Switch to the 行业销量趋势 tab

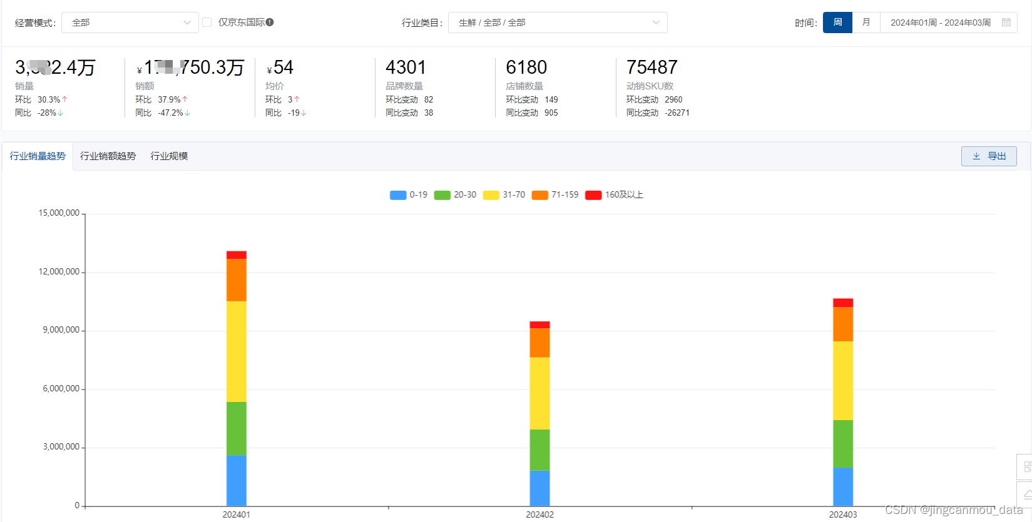(x=38, y=156)
